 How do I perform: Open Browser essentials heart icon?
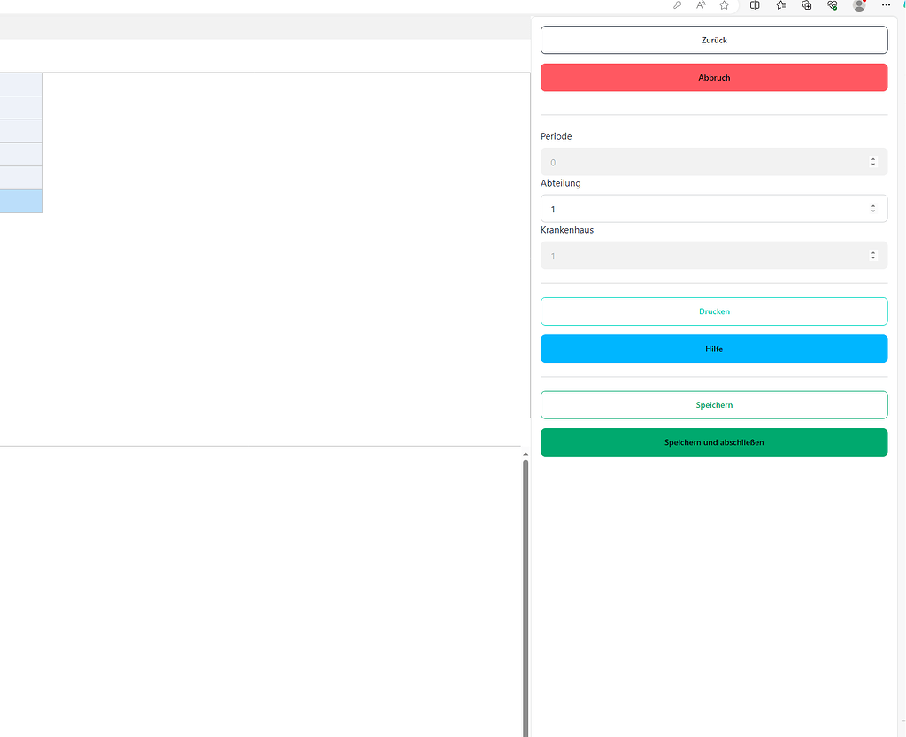(832, 6)
